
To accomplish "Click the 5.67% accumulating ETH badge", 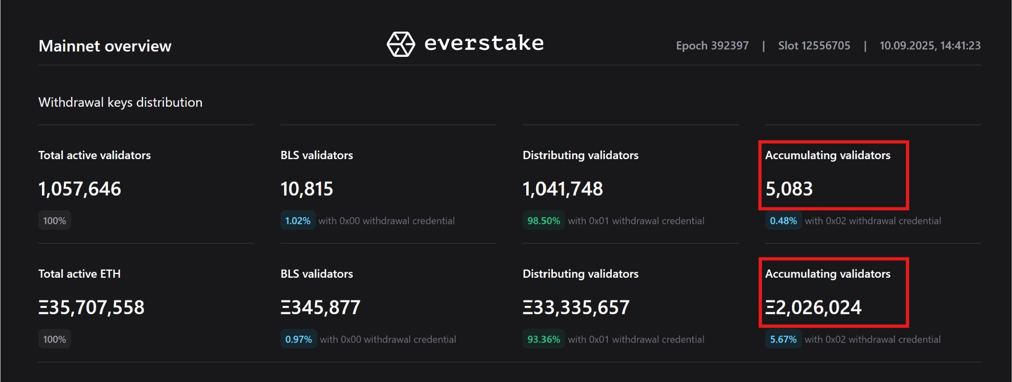I will pos(783,339).
